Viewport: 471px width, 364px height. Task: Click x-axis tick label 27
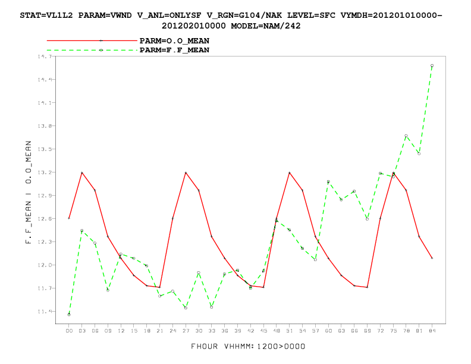pyautogui.click(x=186, y=331)
